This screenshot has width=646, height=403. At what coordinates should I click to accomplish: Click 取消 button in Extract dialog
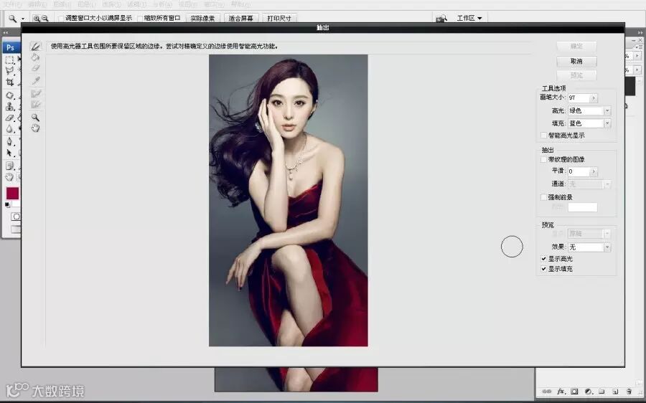(576, 62)
